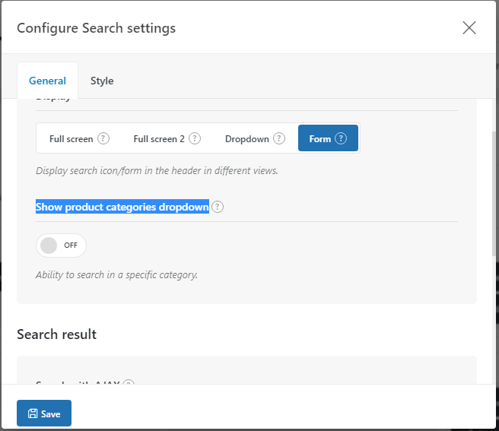Click the floppy disk icon on Save

point(33,414)
